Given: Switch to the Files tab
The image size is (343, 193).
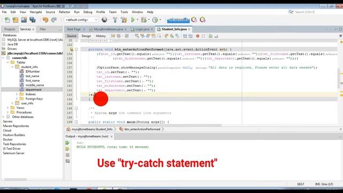Looking at the screenshot, I should tap(43, 29).
